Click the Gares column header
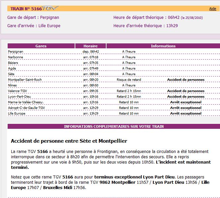 (x=41, y=46)
